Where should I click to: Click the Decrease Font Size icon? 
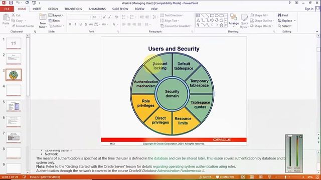(110, 17)
